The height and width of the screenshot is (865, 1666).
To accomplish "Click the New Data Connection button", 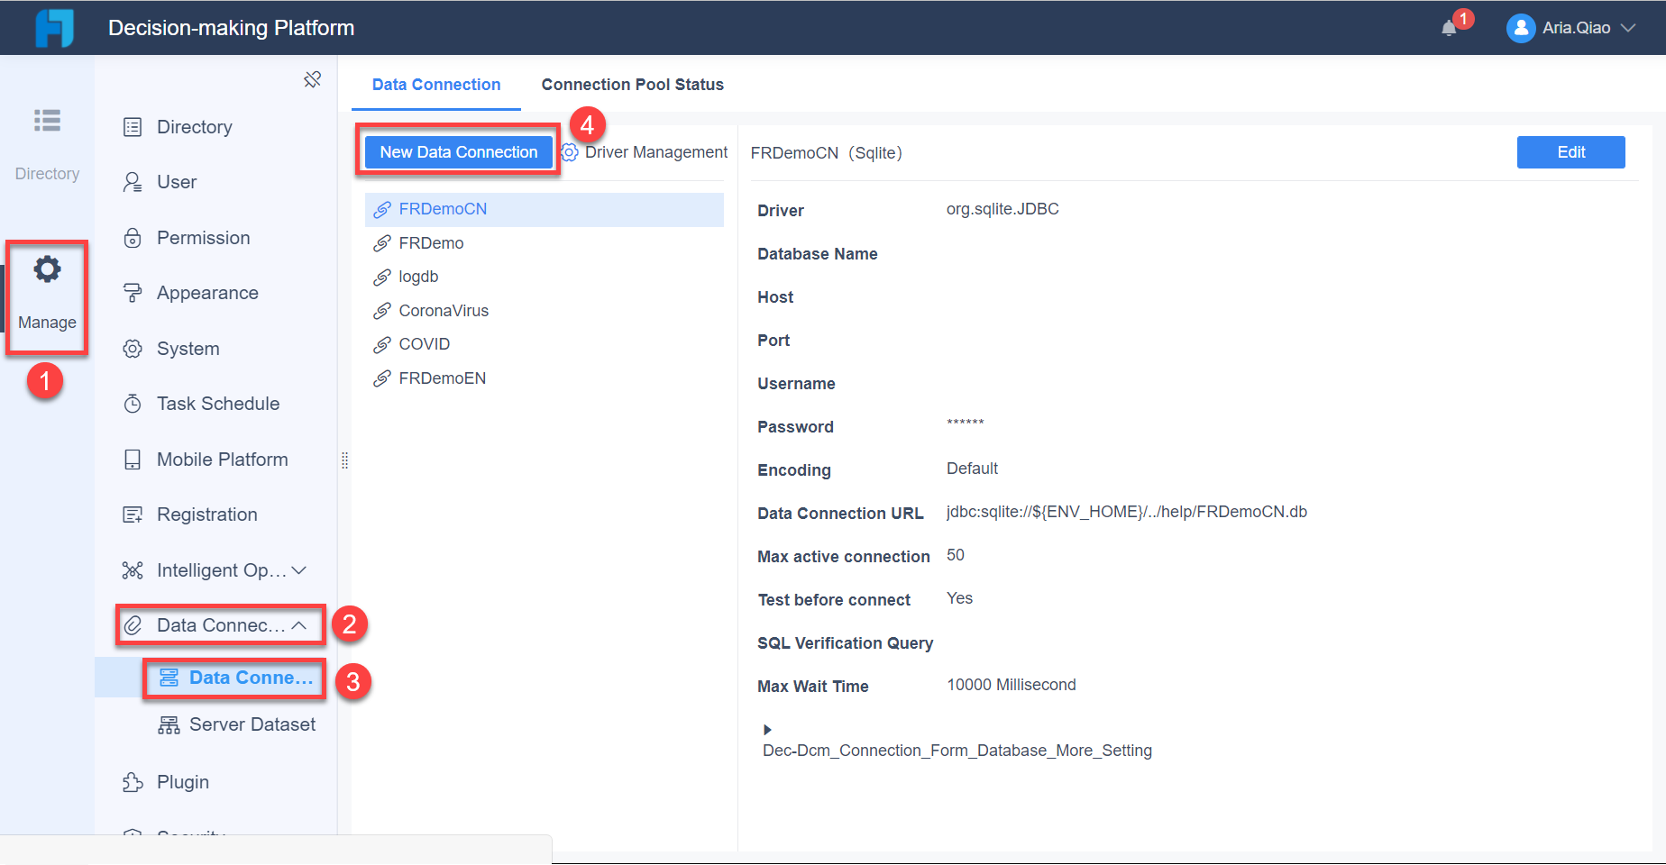I will [x=457, y=151].
